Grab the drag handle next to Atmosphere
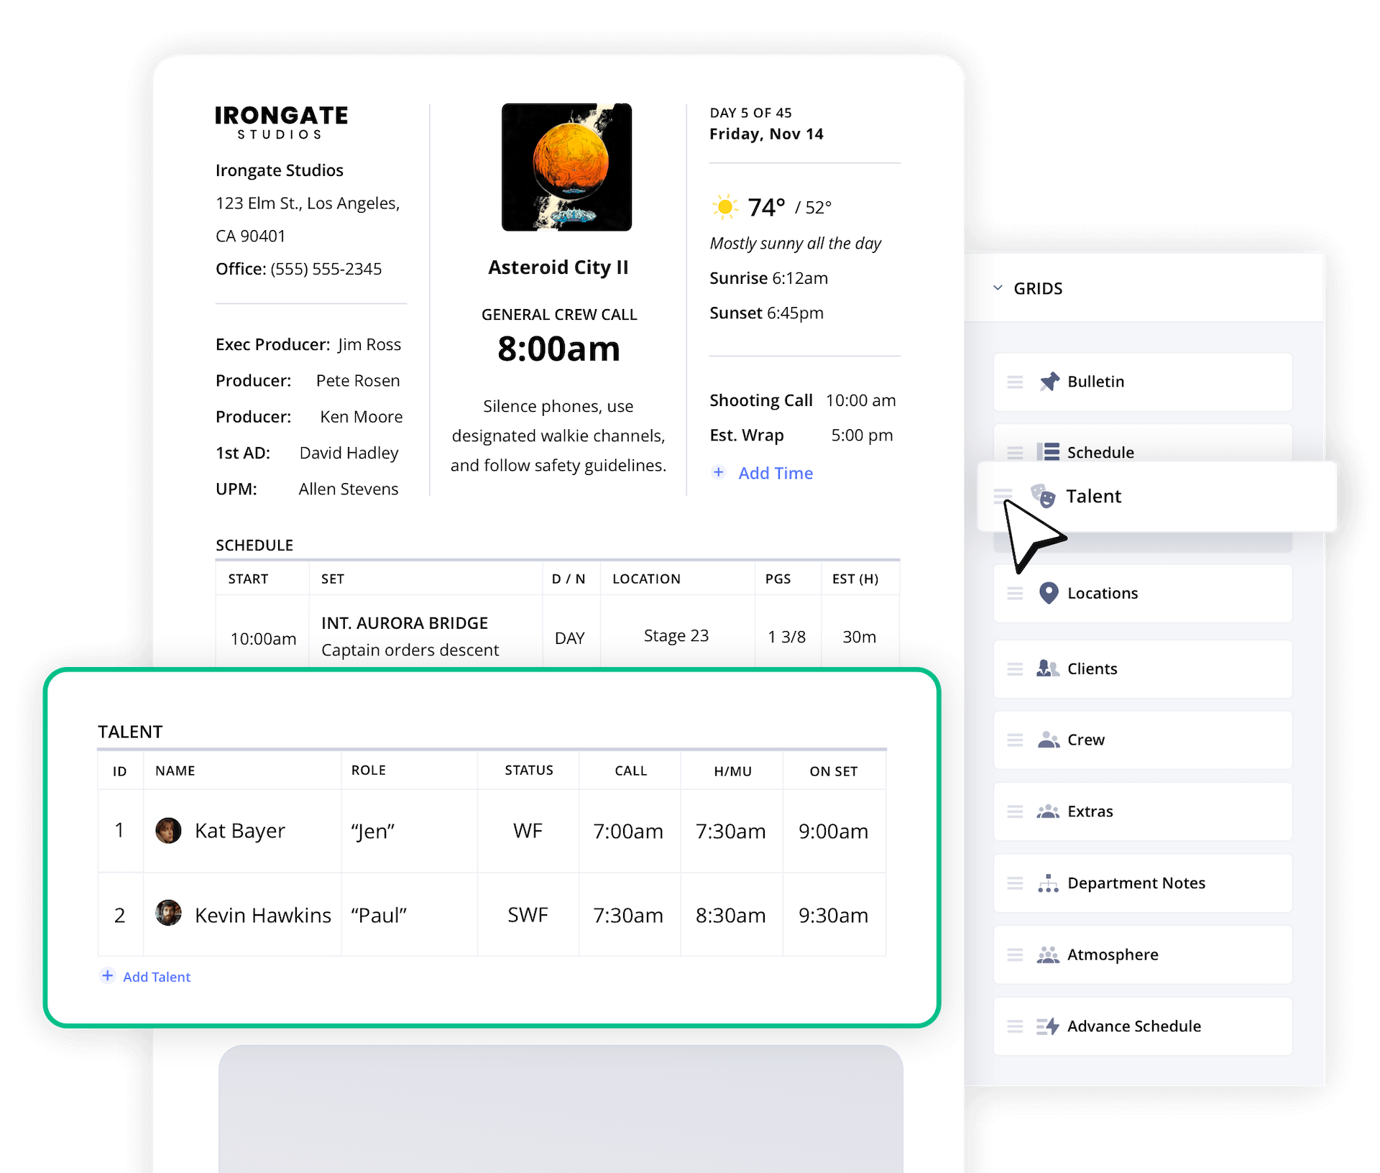 (1015, 954)
